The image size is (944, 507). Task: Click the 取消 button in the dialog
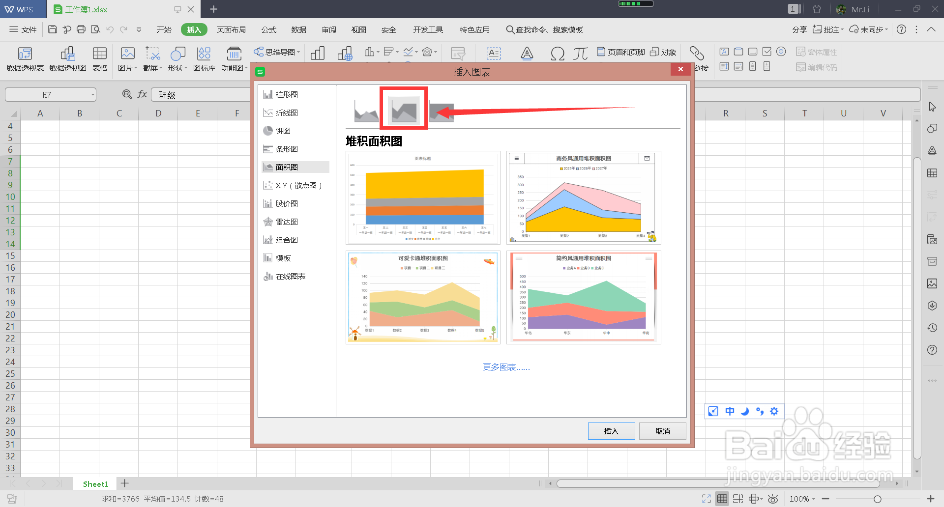pos(663,431)
